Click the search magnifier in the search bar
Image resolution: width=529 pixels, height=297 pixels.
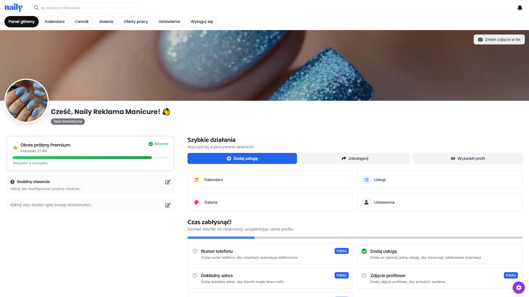tap(36, 8)
